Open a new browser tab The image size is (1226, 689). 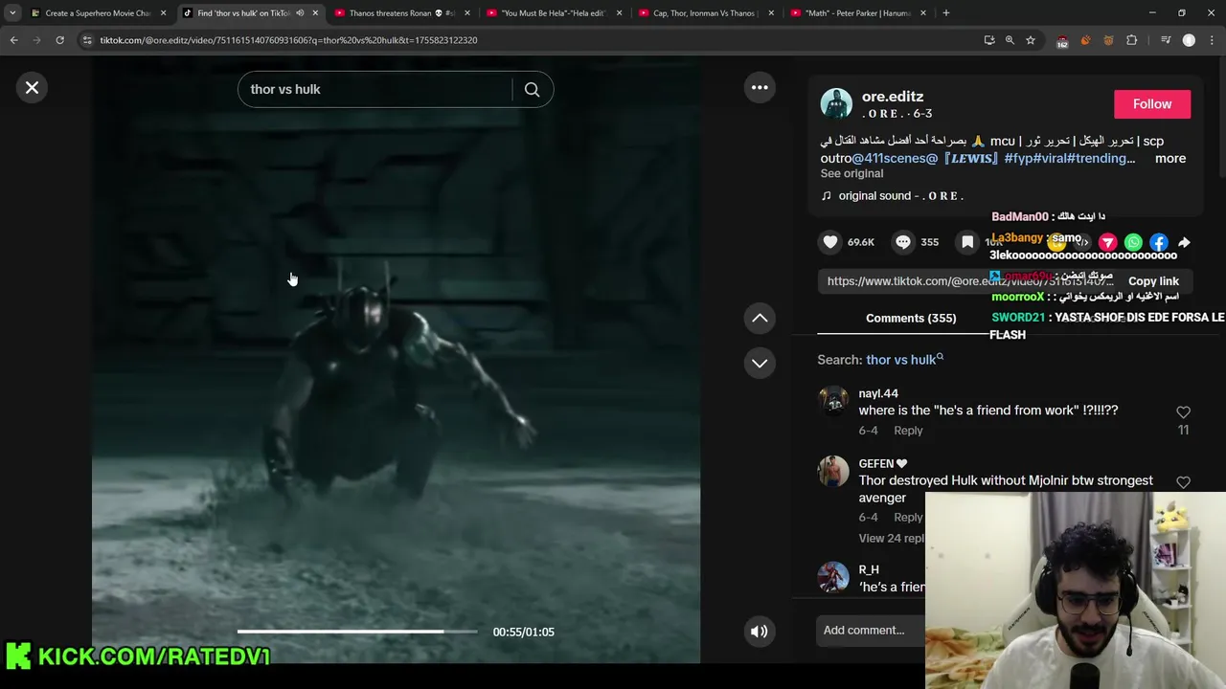coord(946,13)
